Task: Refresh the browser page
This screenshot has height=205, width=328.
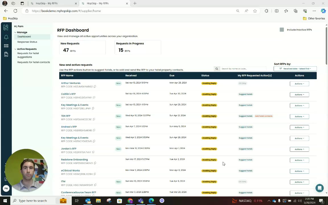Action: (x=15, y=11)
